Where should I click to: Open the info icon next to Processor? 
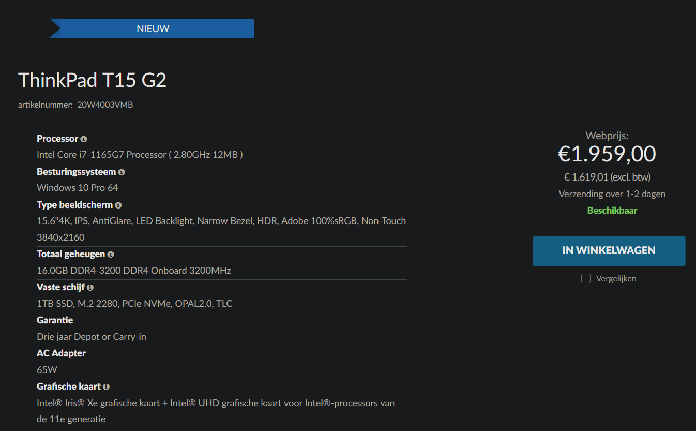84,139
